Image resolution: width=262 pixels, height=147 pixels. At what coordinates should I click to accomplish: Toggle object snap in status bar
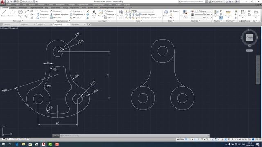click(x=216, y=140)
